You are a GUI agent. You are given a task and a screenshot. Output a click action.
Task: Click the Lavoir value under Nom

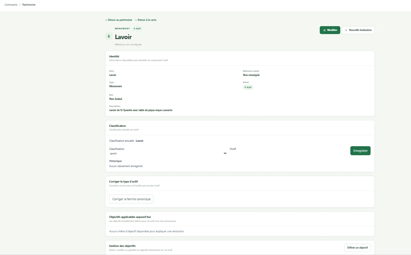pos(113,75)
